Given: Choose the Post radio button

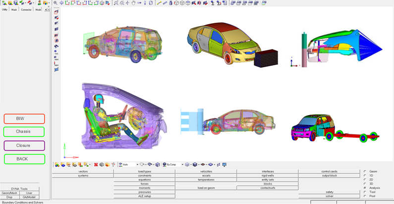Looking at the screenshot, I should [365, 196].
